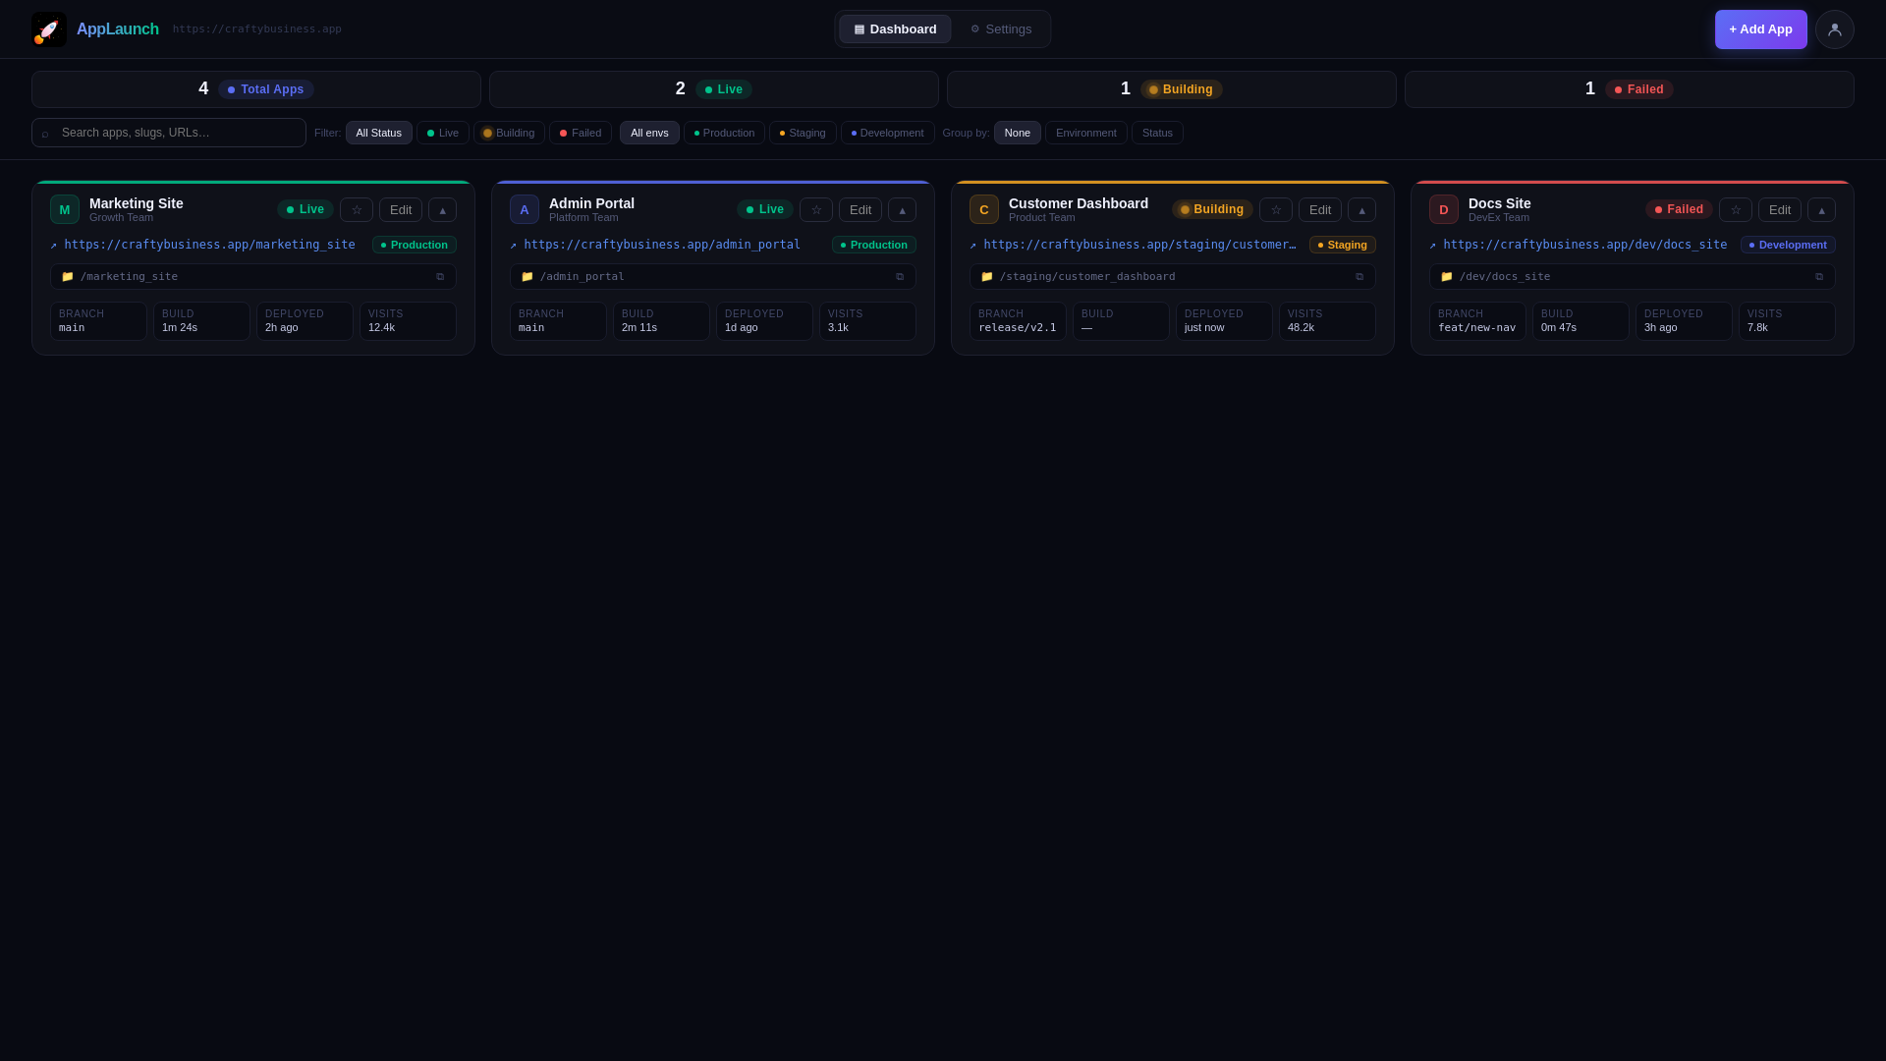Click the 12.4k visits value
Viewport: 1886px width, 1061px height.
pyautogui.click(x=381, y=328)
